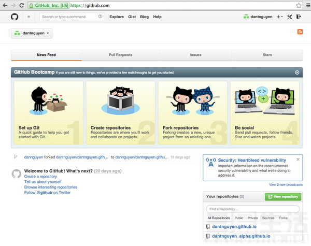Close the Heartbleed security notice
The width and height of the screenshot is (311, 246).
pyautogui.click(x=298, y=160)
